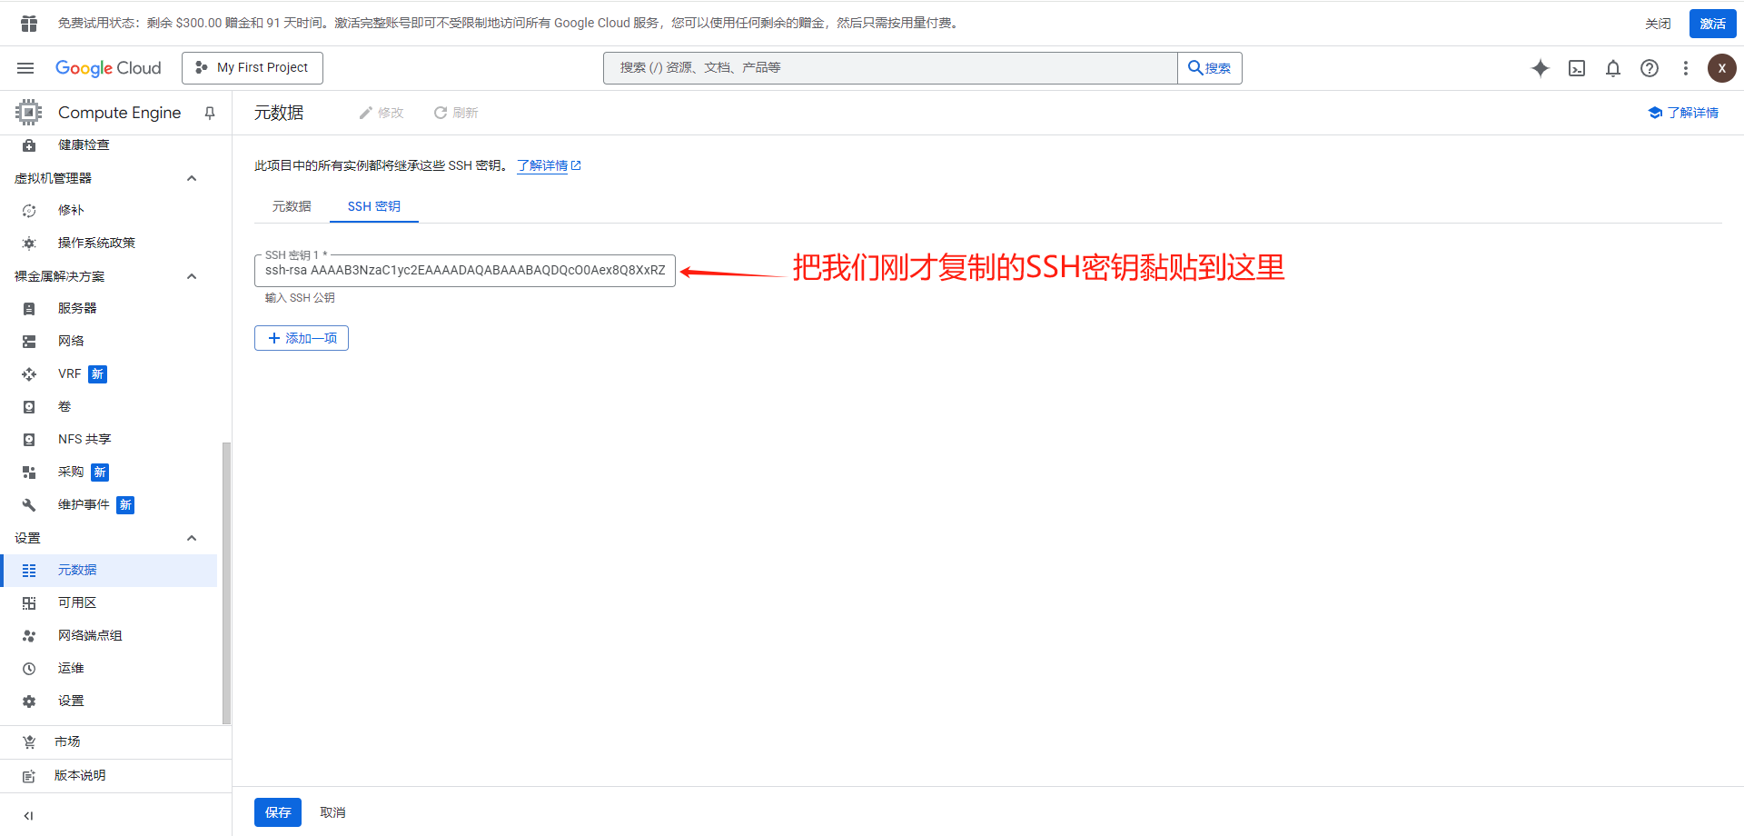1744x836 pixels.
Task: Open the top-right 了解详情 learn panel
Action: click(1683, 113)
